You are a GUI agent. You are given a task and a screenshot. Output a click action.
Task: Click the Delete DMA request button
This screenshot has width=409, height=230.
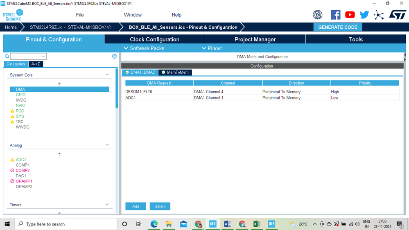click(x=160, y=206)
